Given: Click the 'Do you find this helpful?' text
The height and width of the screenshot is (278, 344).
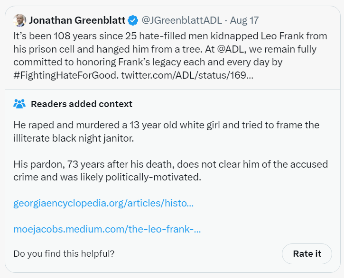Looking at the screenshot, I should coord(64,253).
